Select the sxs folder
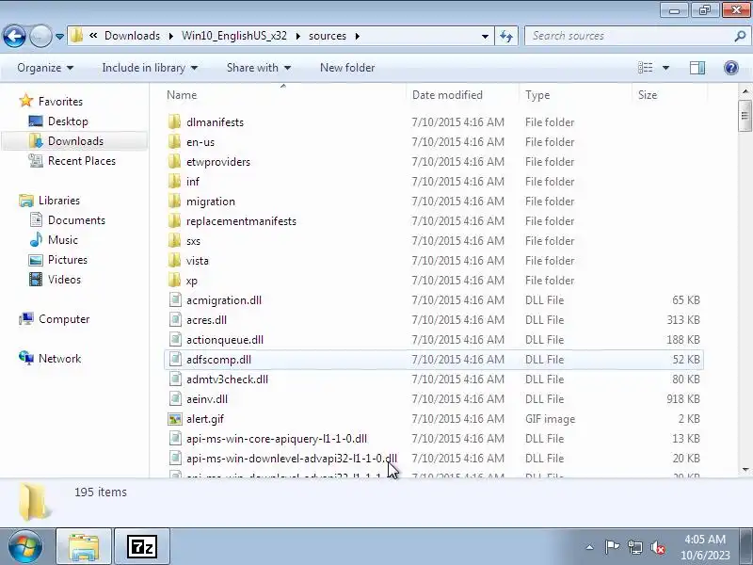The width and height of the screenshot is (753, 565). click(193, 241)
